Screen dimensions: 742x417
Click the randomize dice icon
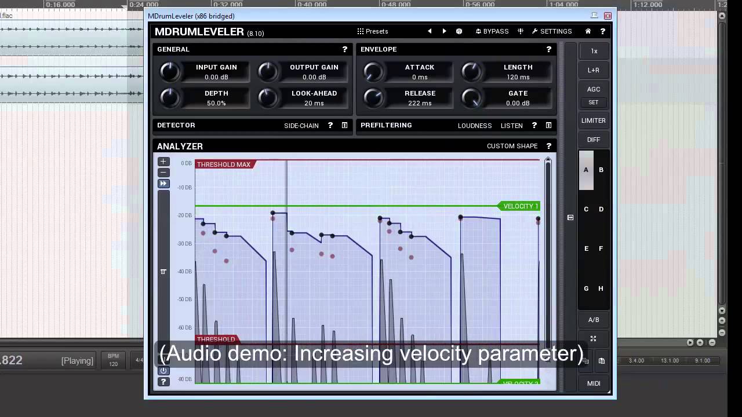click(x=459, y=31)
